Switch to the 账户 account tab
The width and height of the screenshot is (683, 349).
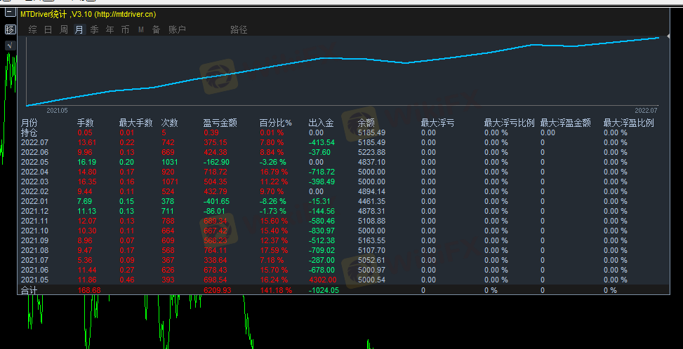coord(177,29)
